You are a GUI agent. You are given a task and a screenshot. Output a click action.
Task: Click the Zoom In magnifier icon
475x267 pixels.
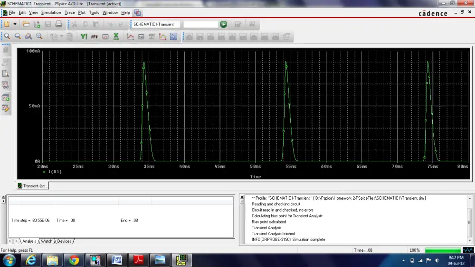click(x=7, y=37)
